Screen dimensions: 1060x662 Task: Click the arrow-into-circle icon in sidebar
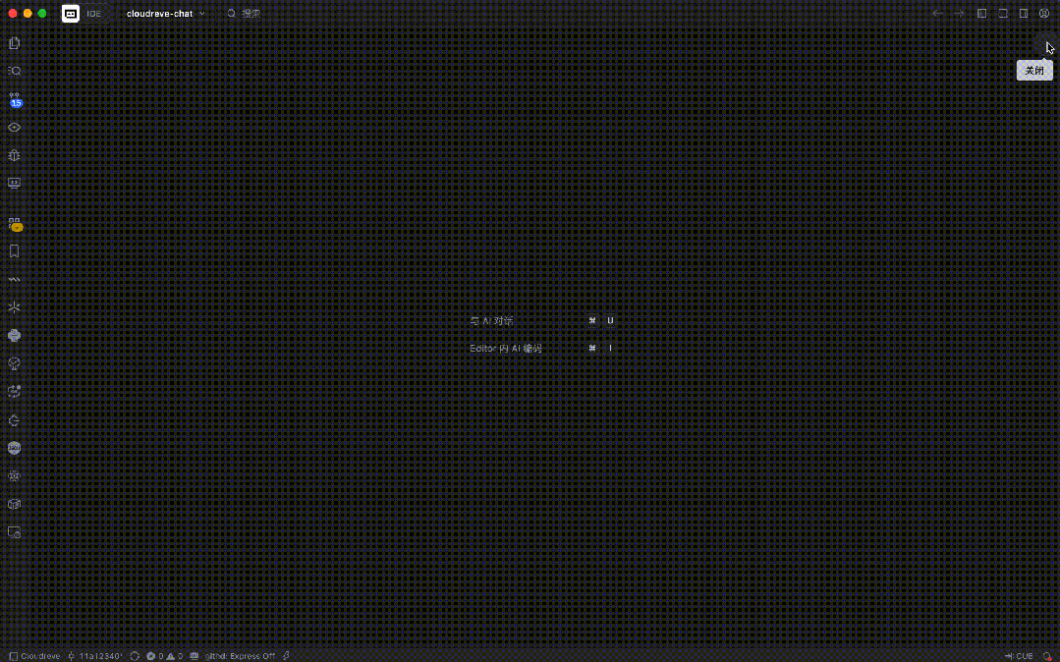point(14,420)
